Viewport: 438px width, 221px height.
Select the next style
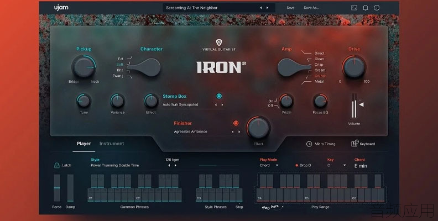pyautogui.click(x=175, y=165)
